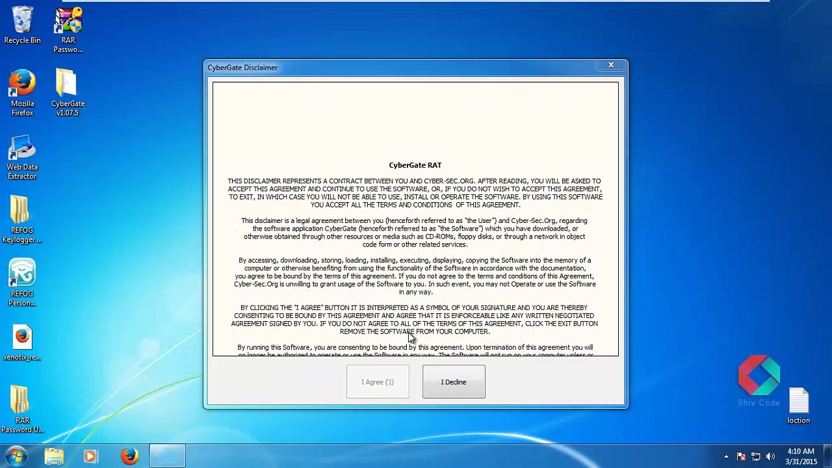
Task: Click the active CyberGate taskbar button
Action: tap(168, 456)
